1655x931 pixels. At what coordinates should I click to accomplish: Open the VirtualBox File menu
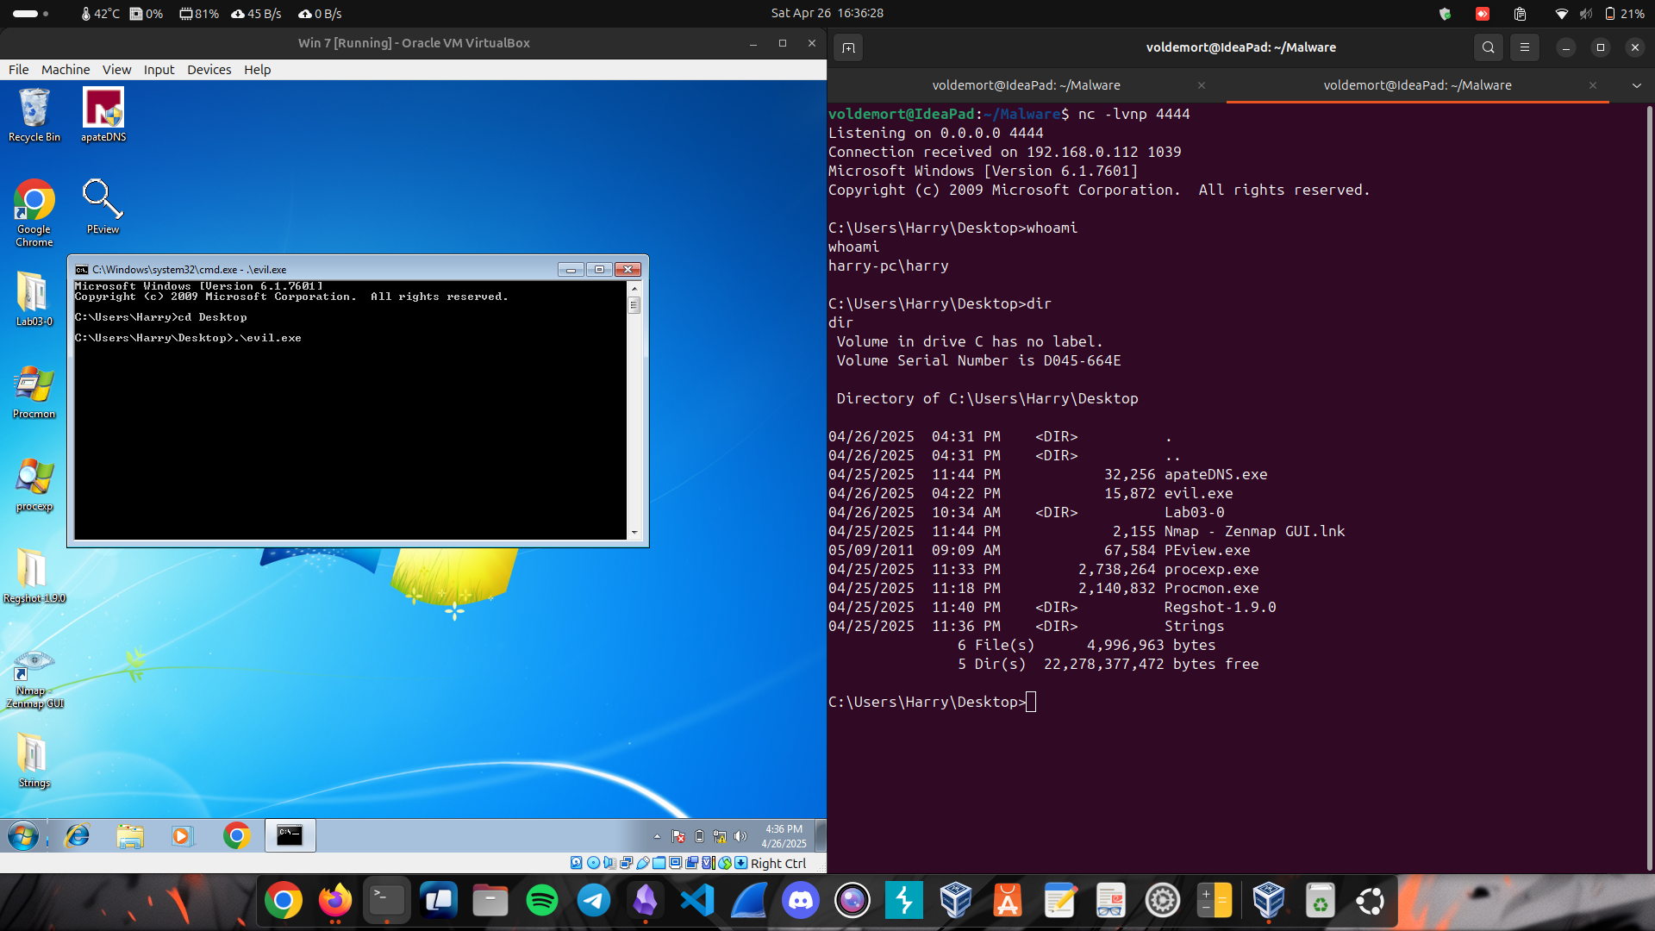click(x=18, y=70)
